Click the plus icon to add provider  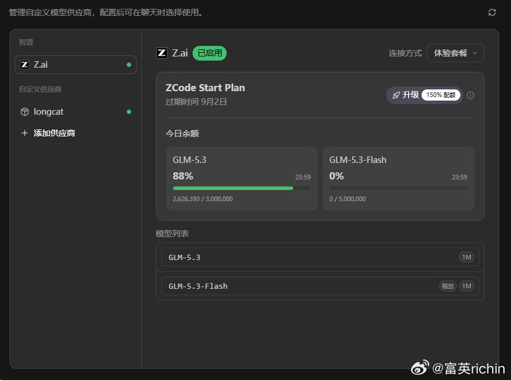click(25, 133)
